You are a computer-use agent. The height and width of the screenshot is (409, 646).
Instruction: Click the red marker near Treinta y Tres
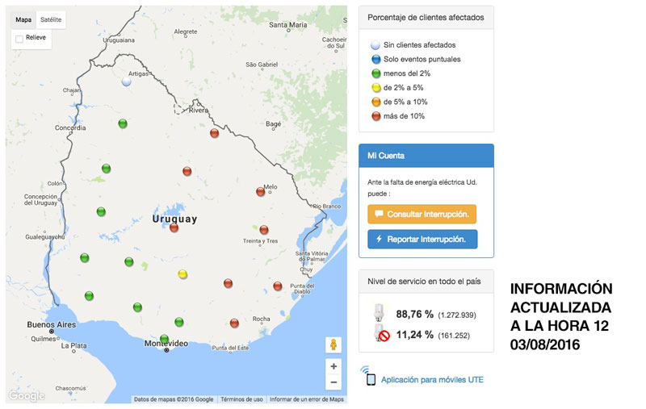click(x=263, y=230)
